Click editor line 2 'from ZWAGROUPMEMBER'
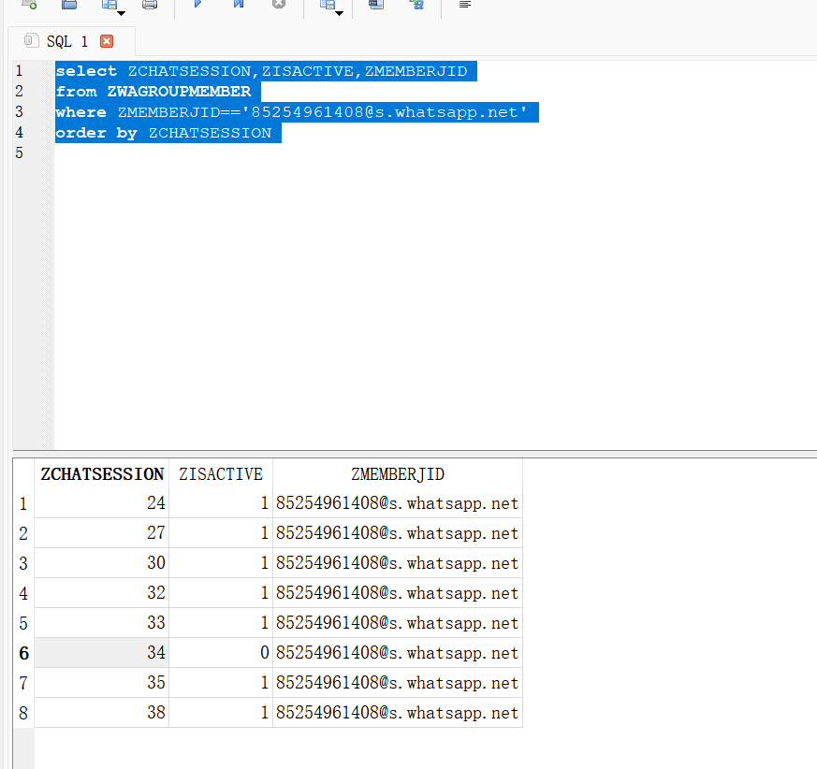 [x=158, y=92]
